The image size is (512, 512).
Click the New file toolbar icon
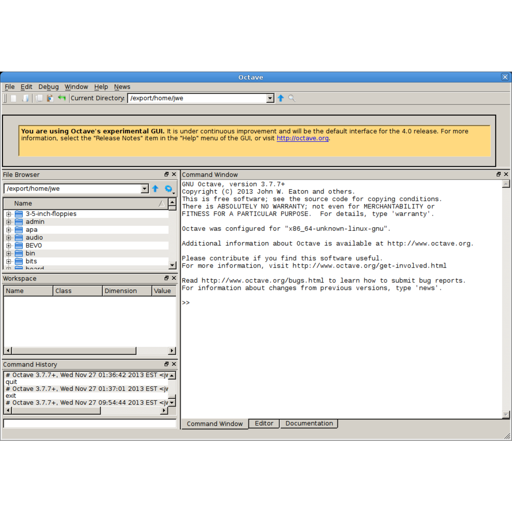(x=14, y=98)
